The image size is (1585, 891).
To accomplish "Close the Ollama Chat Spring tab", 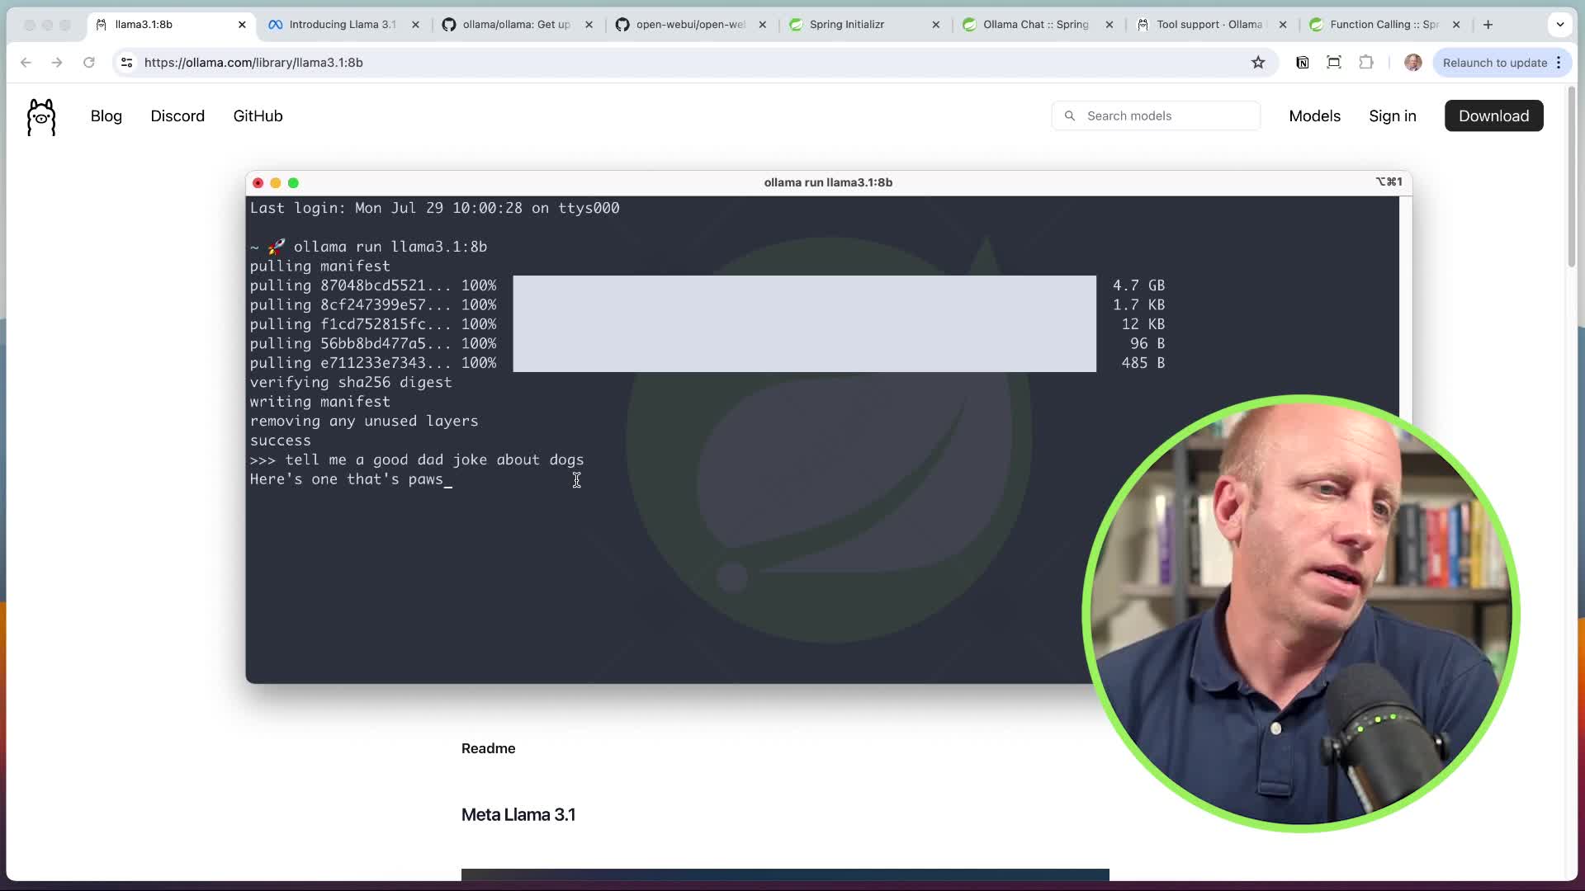I will coord(1109,25).
